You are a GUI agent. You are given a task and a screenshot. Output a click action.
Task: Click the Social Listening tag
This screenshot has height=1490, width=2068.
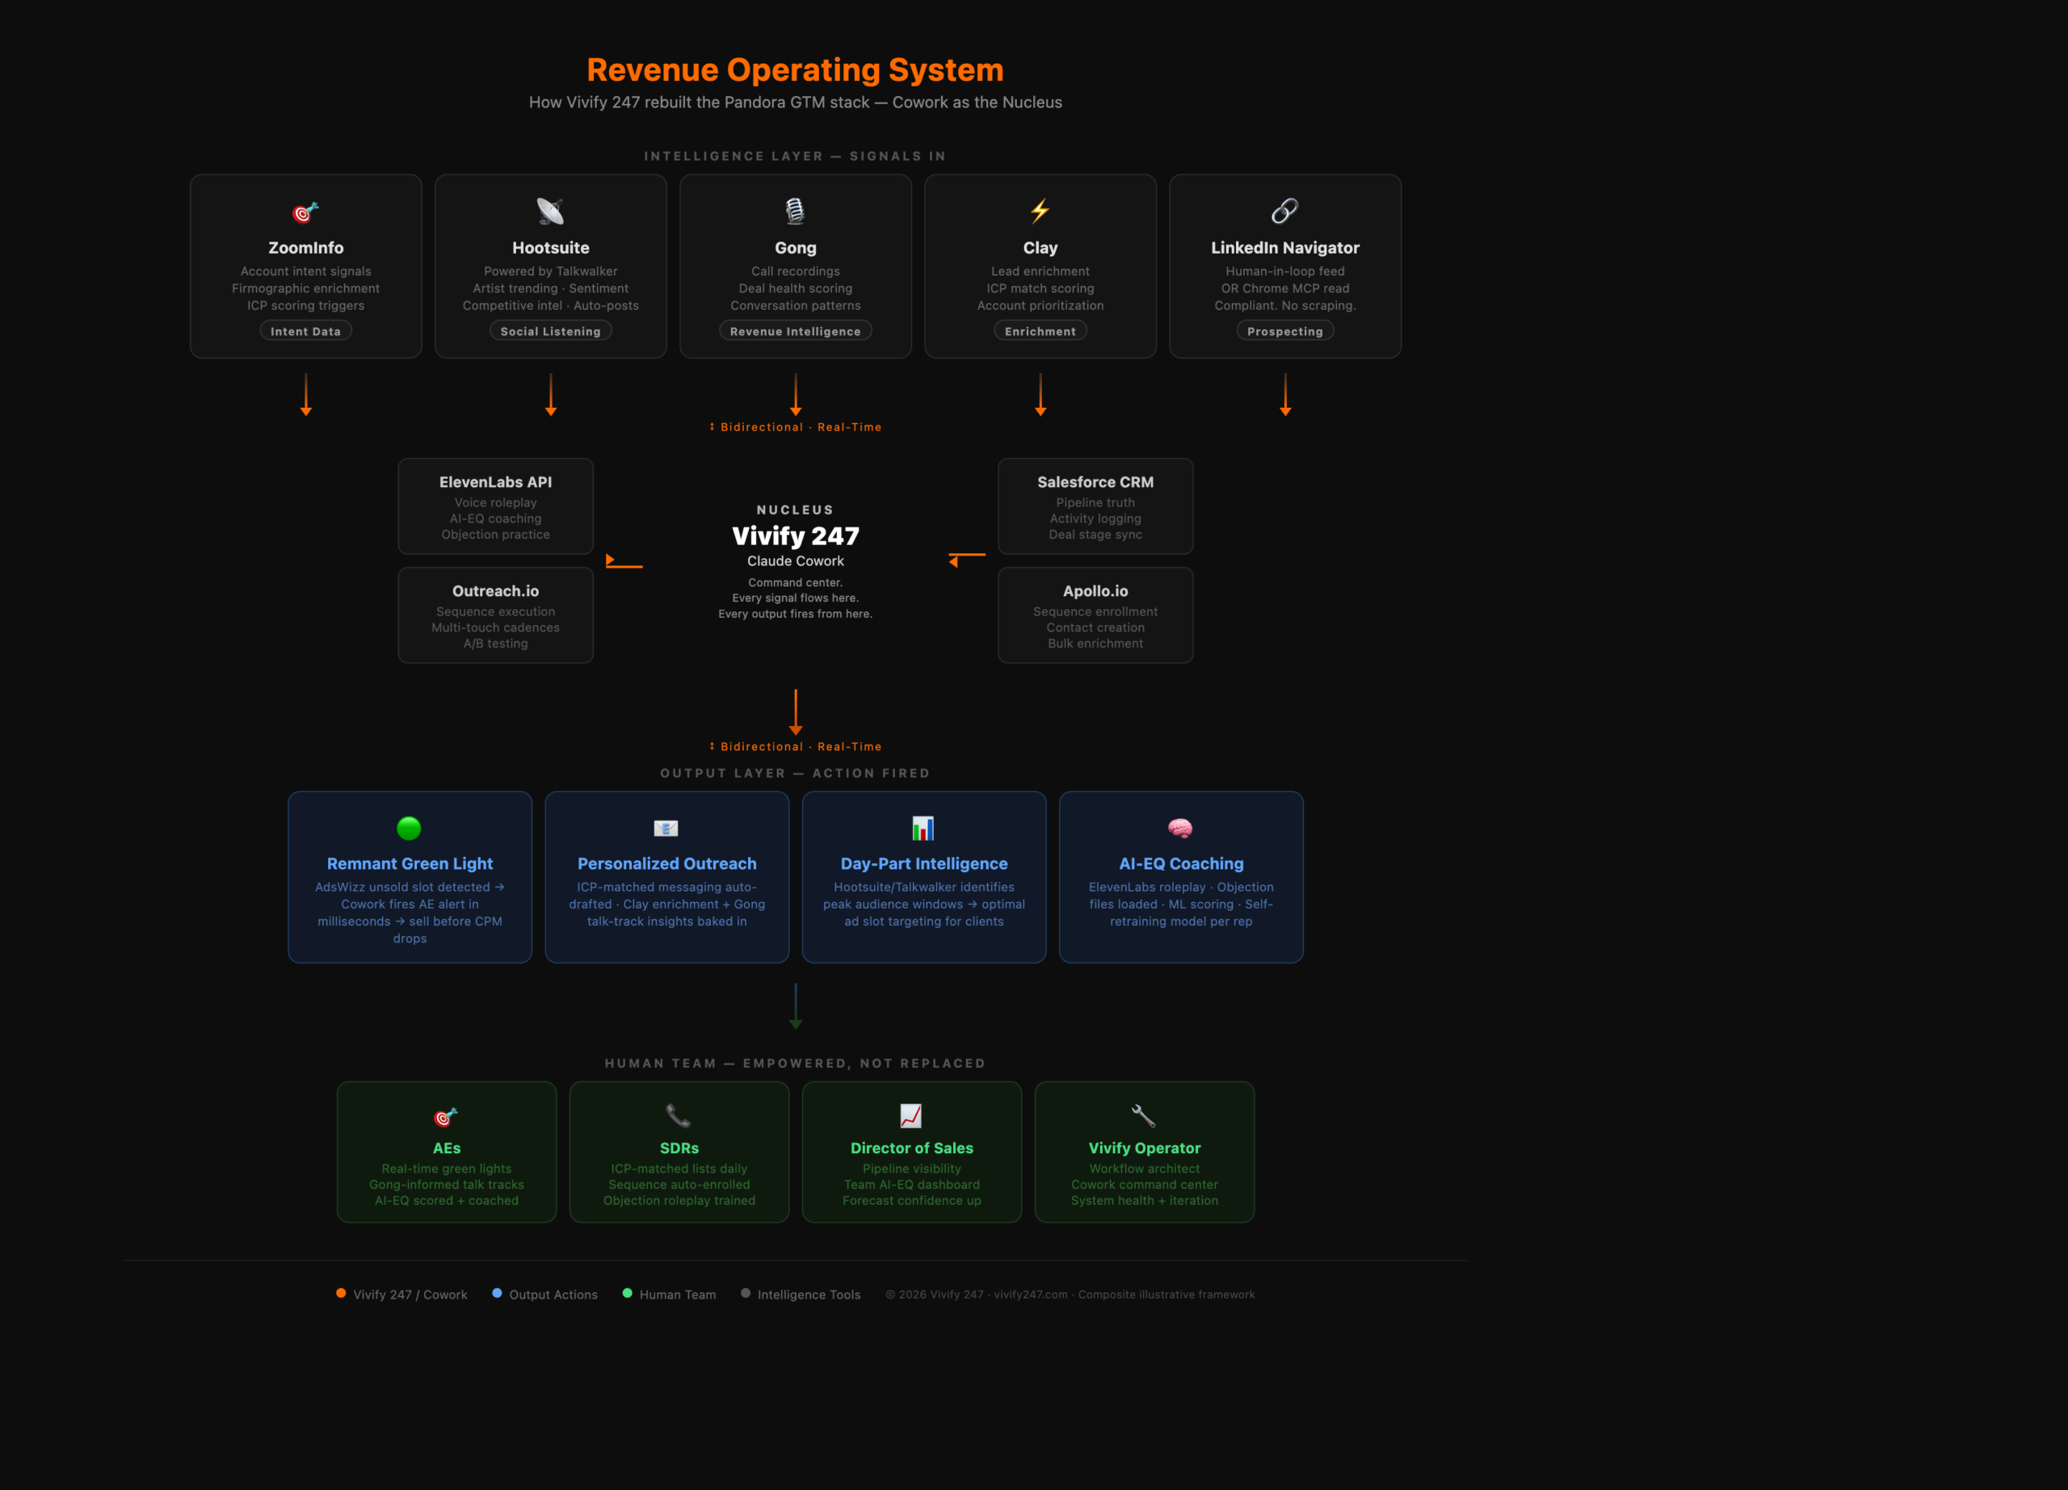[551, 331]
